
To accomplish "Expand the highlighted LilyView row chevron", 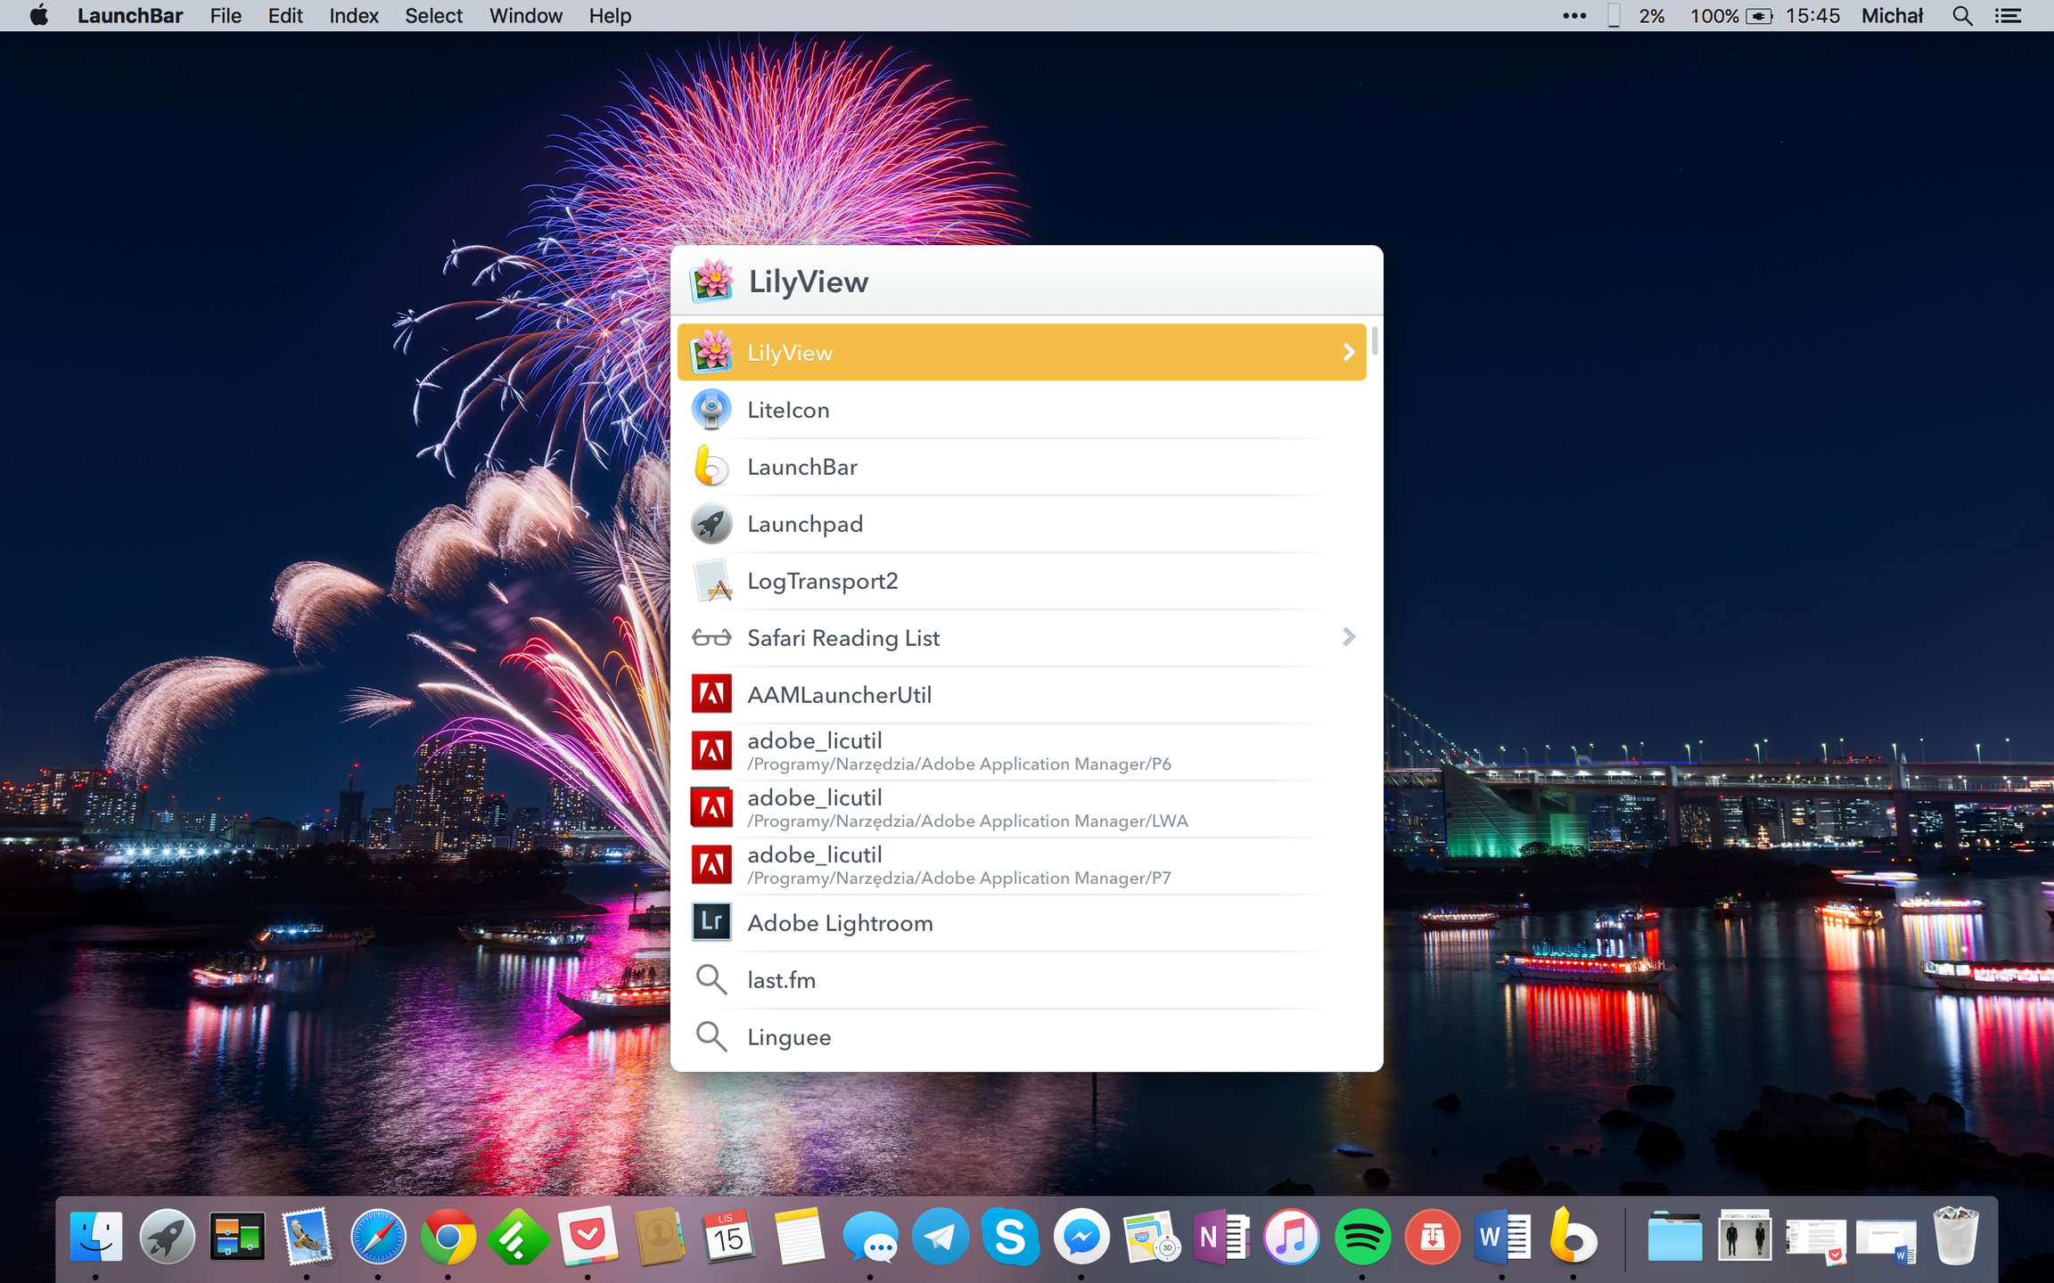I will 1348,353.
